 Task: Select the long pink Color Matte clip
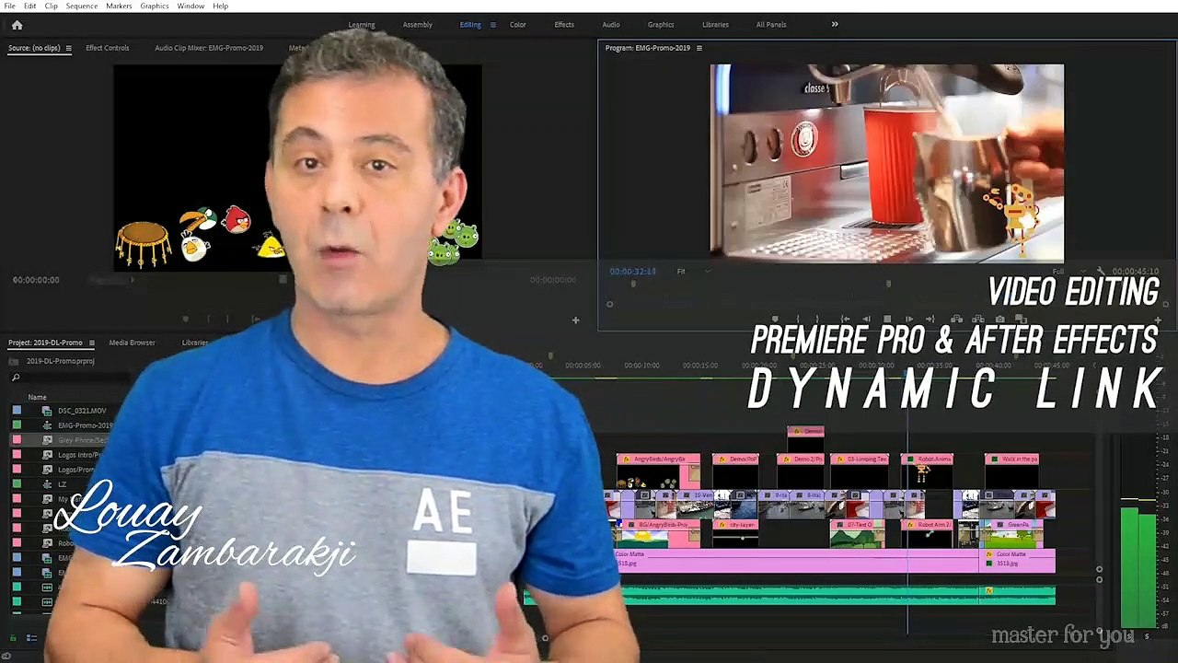797,560
